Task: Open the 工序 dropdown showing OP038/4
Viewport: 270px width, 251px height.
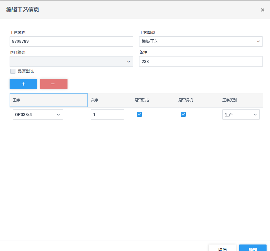Action: [38, 114]
